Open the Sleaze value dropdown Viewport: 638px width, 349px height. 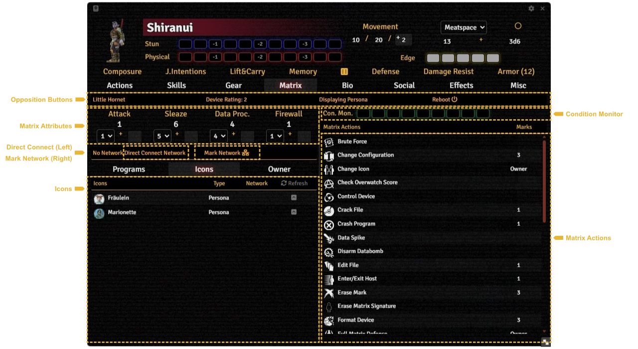click(162, 136)
